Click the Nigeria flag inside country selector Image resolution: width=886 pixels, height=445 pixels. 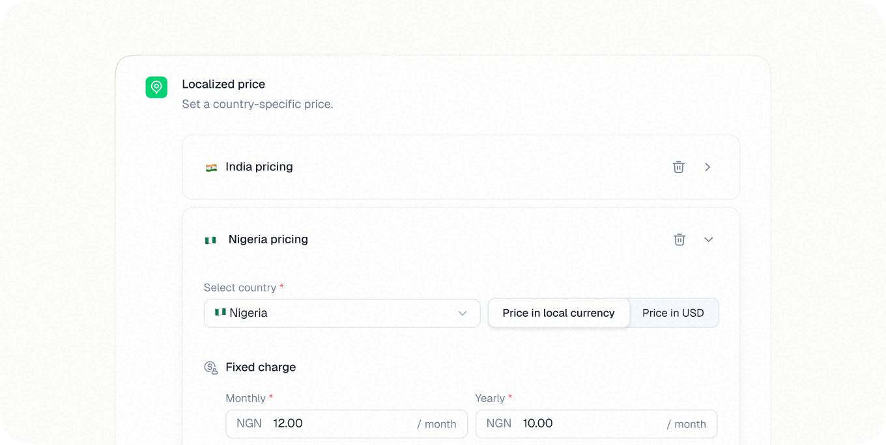point(221,312)
